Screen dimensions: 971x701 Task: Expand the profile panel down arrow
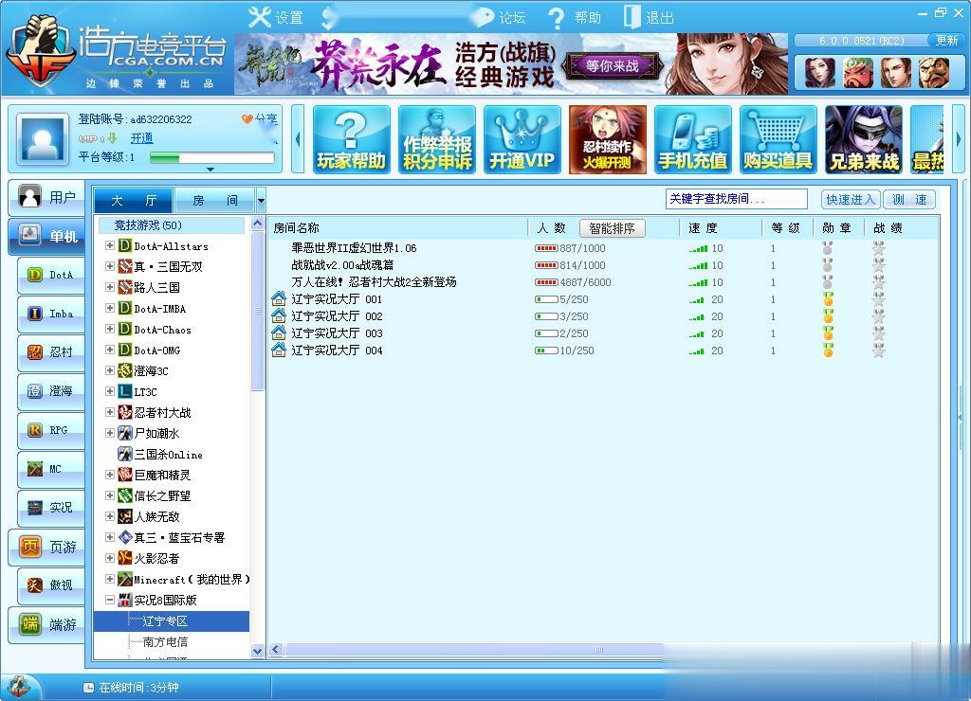pos(211,169)
